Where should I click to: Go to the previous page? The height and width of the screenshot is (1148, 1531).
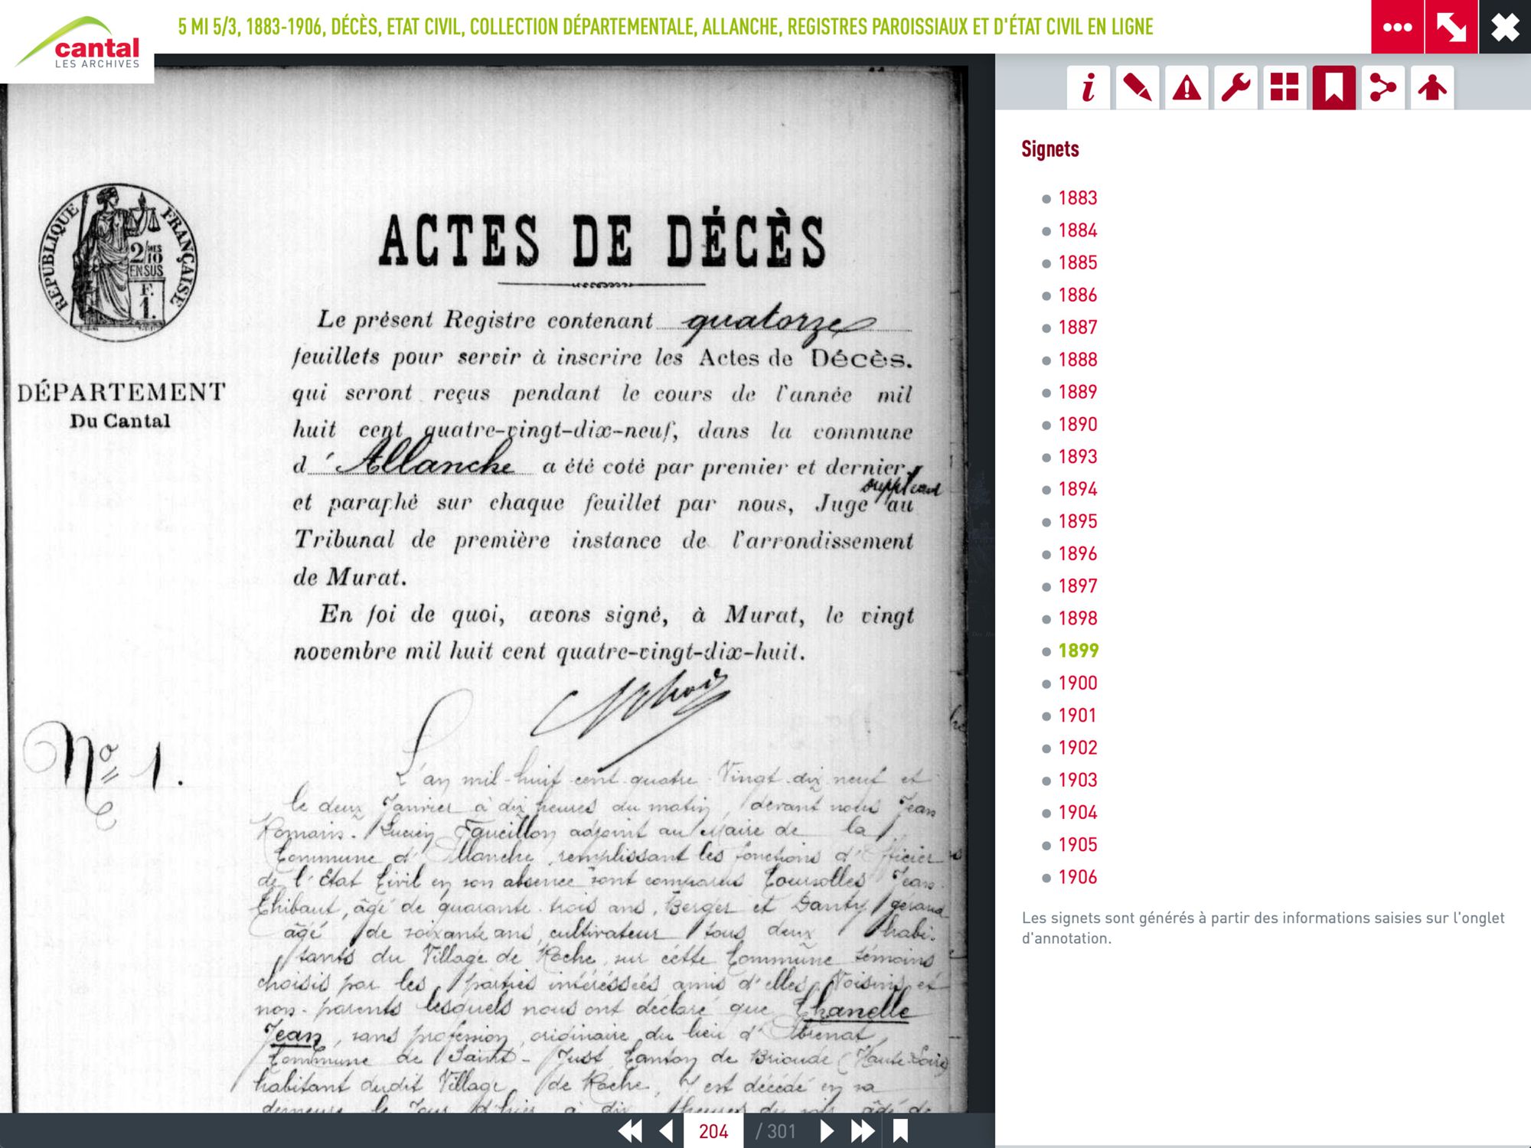click(x=667, y=1131)
